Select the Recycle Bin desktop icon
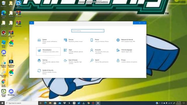Viewport: 187px width, 105px height. click(x=4, y=4)
